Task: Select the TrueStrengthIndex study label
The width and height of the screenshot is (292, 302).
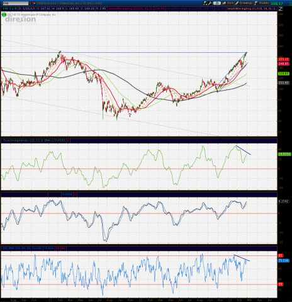Action: 26,140
